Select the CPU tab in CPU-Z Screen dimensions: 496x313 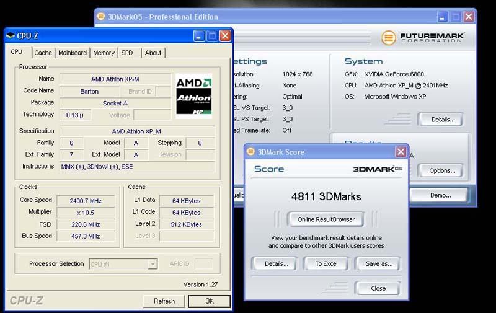click(17, 52)
